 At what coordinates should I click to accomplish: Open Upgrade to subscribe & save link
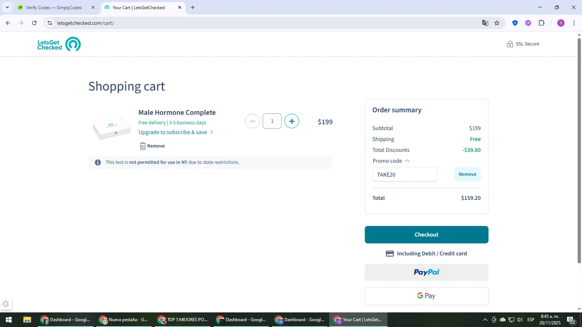click(176, 132)
